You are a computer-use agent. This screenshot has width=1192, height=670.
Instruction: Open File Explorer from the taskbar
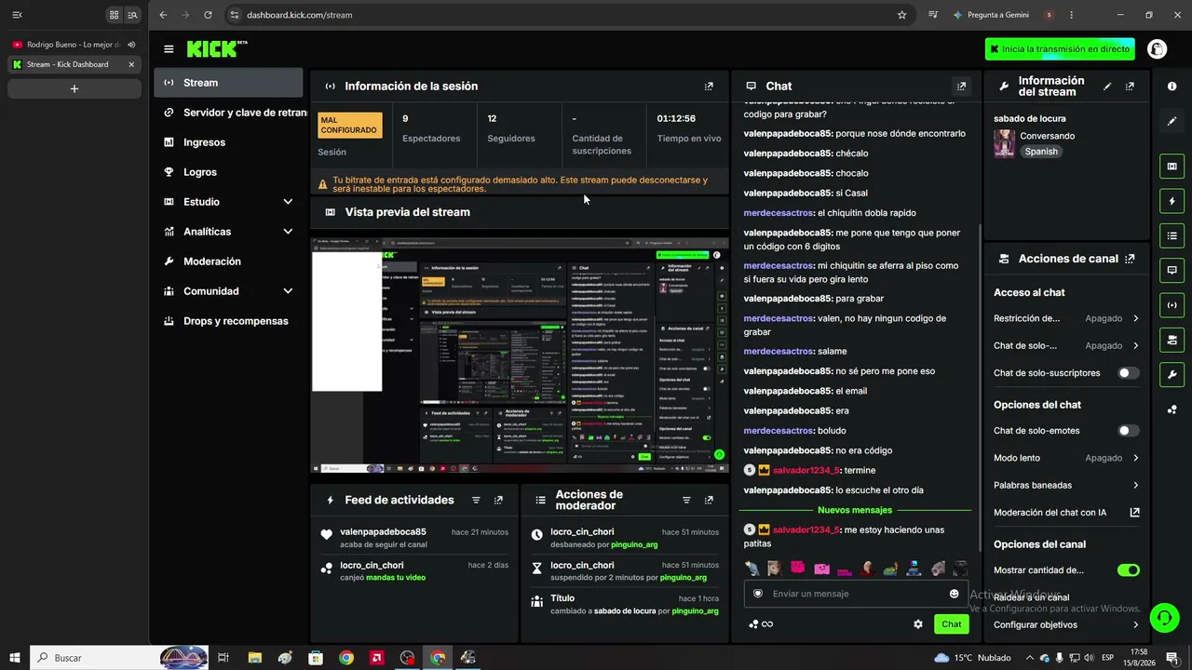point(254,658)
